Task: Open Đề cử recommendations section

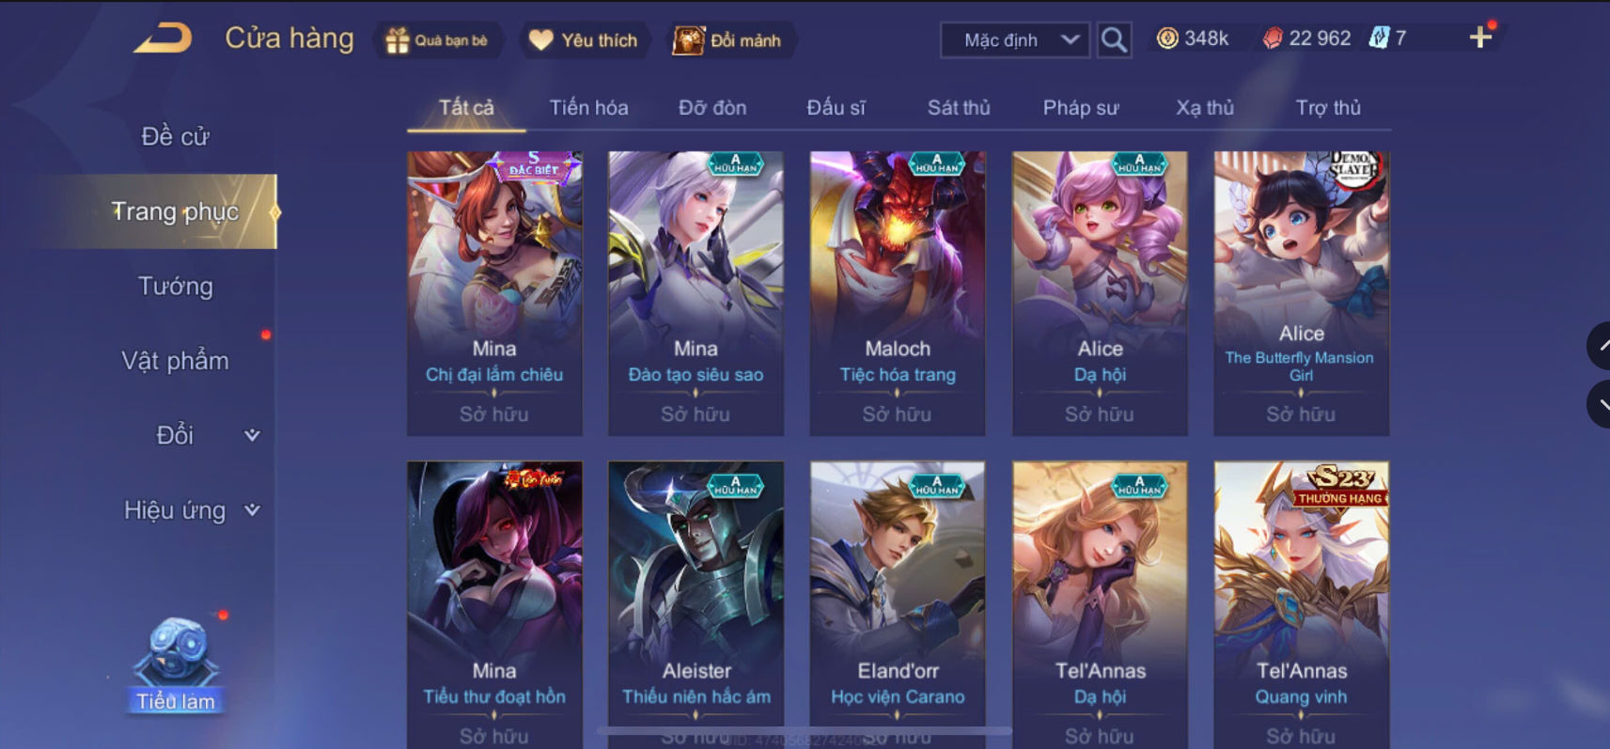Action: 176,136
